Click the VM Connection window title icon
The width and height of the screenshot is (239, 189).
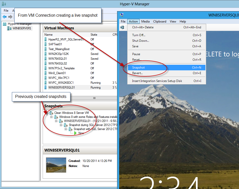pos(122,15)
